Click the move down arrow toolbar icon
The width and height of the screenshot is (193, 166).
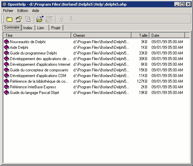pyautogui.click(x=71, y=19)
